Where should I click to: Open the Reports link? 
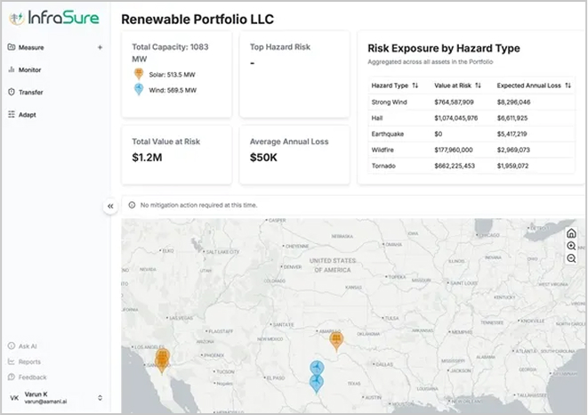tap(29, 362)
